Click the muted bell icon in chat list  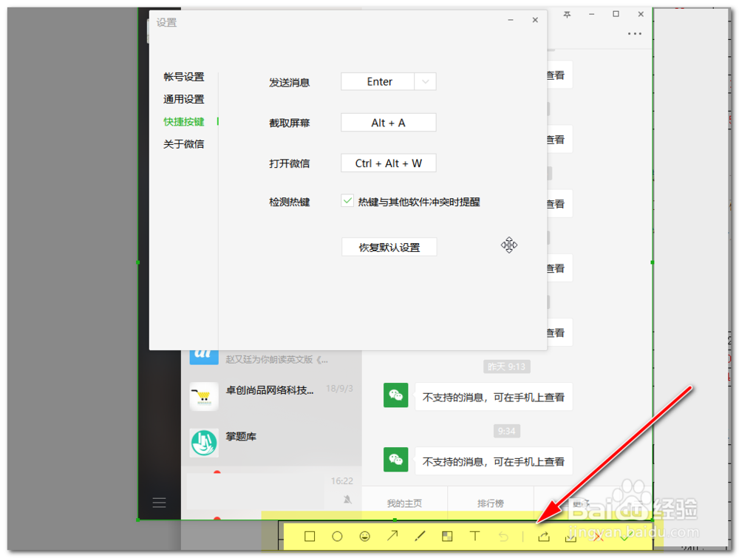click(347, 499)
